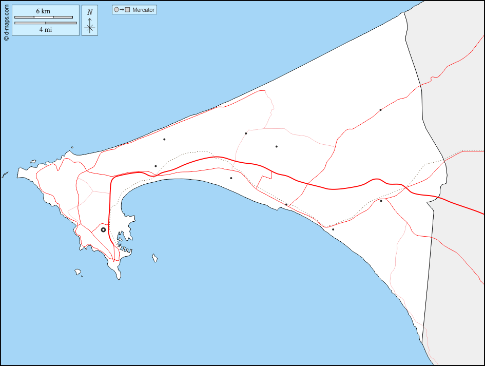The image size is (485, 366).
Task: Select the westernmost small city dot
Action: (156, 166)
